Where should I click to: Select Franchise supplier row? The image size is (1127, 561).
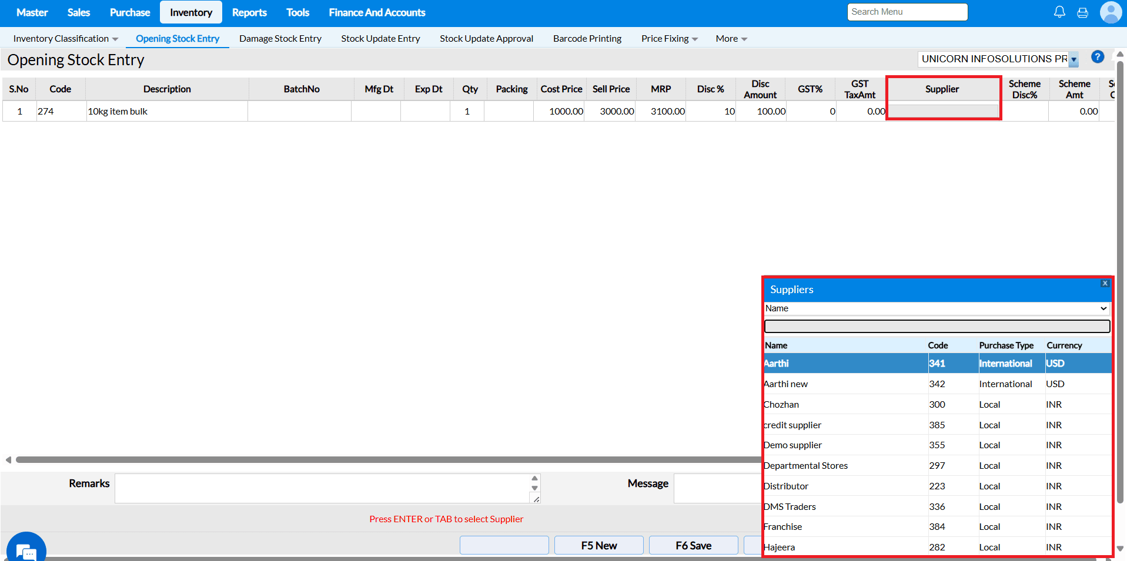coord(937,527)
